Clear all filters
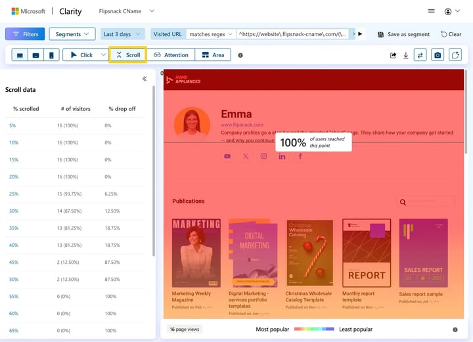The height and width of the screenshot is (342, 473). point(451,34)
